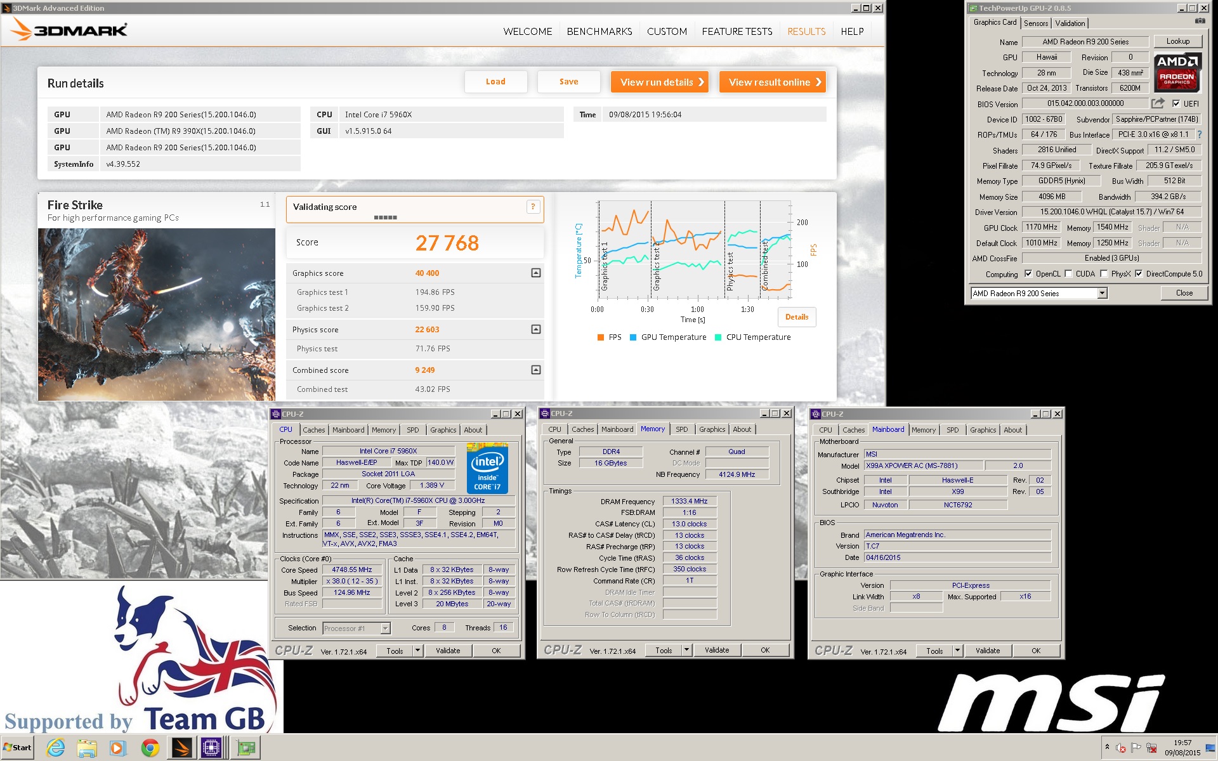Click the CPU-Z title icon of the Mainboard window

[x=816, y=413]
